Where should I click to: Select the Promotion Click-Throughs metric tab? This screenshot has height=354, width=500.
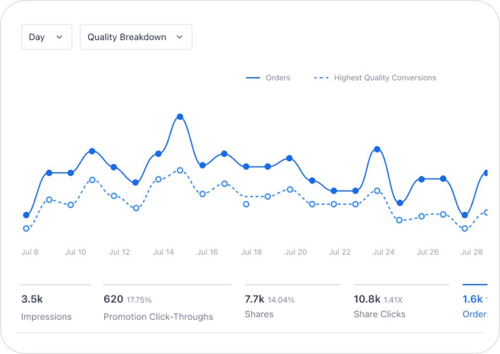(x=158, y=307)
